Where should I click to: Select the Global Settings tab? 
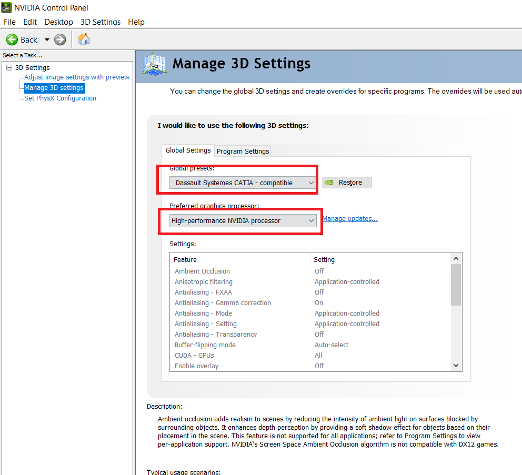point(188,150)
